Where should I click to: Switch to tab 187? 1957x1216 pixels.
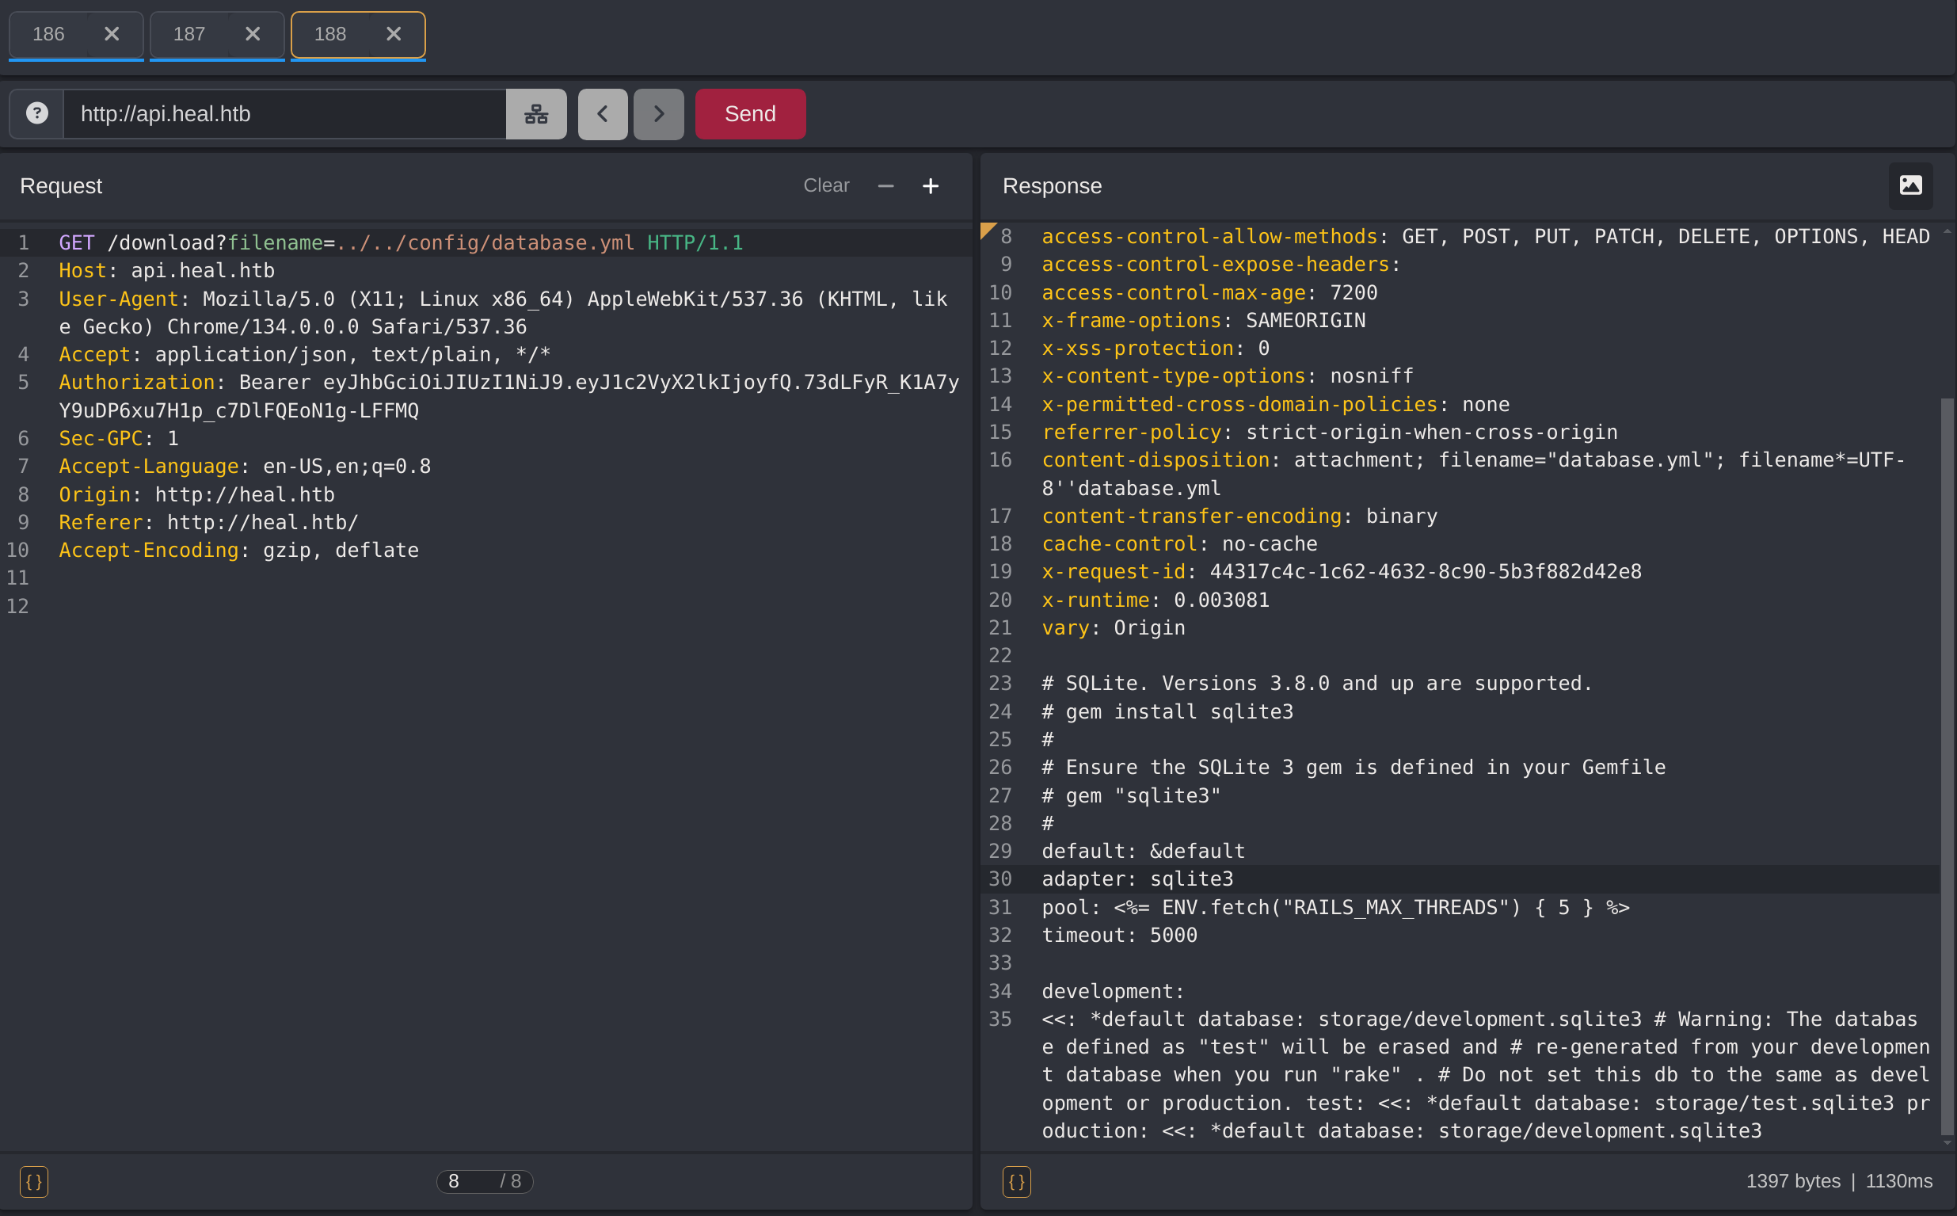189,34
